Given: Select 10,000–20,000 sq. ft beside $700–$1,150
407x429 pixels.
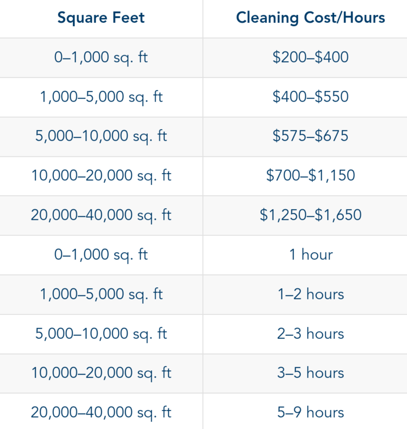Looking at the screenshot, I should 101,176.
